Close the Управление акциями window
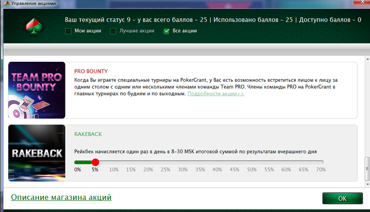 click(362, 2)
